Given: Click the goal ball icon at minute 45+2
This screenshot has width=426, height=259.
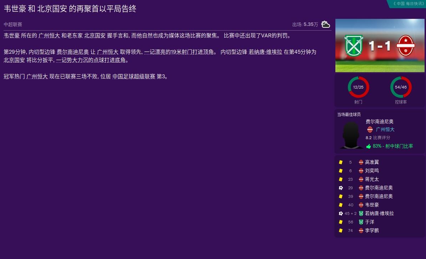Looking at the screenshot, I should click(x=341, y=213).
